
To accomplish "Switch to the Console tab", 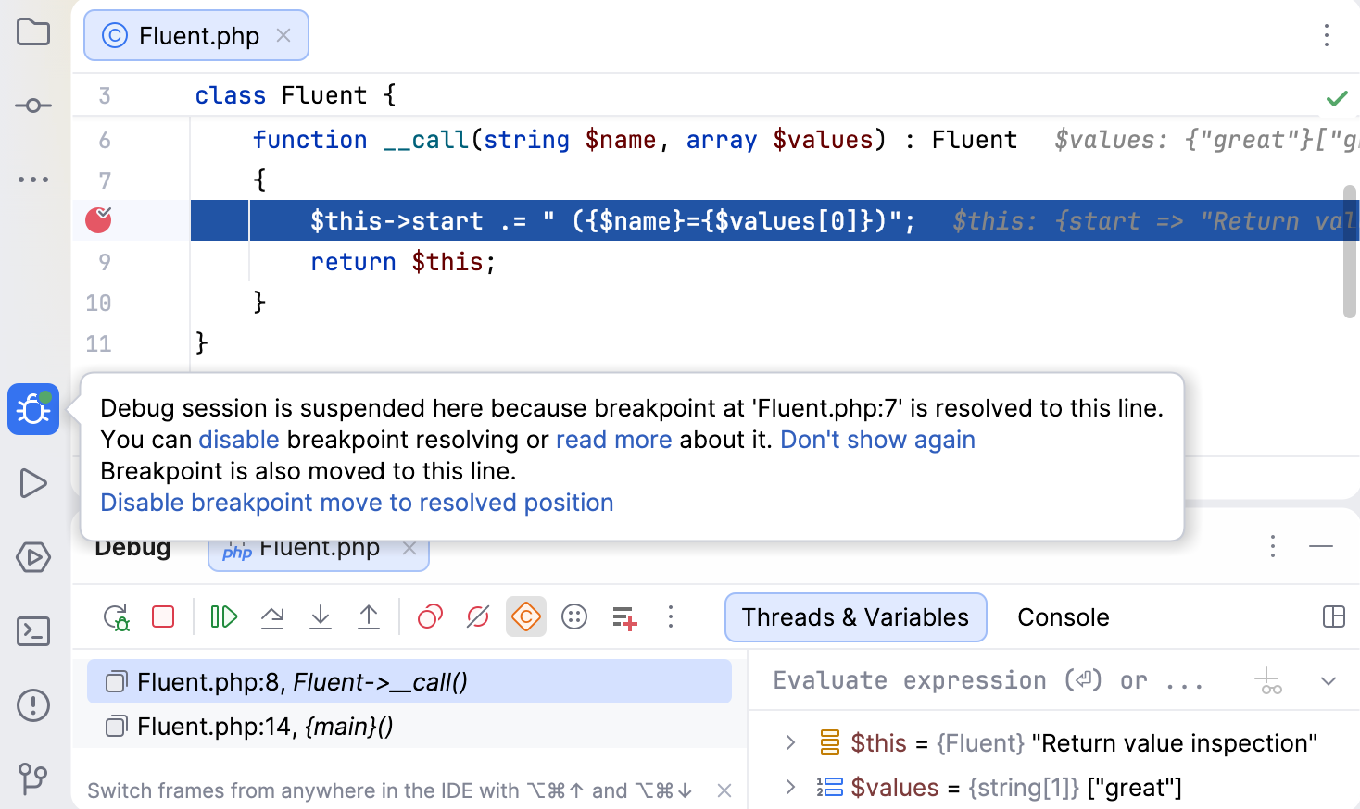I will pos(1063,617).
